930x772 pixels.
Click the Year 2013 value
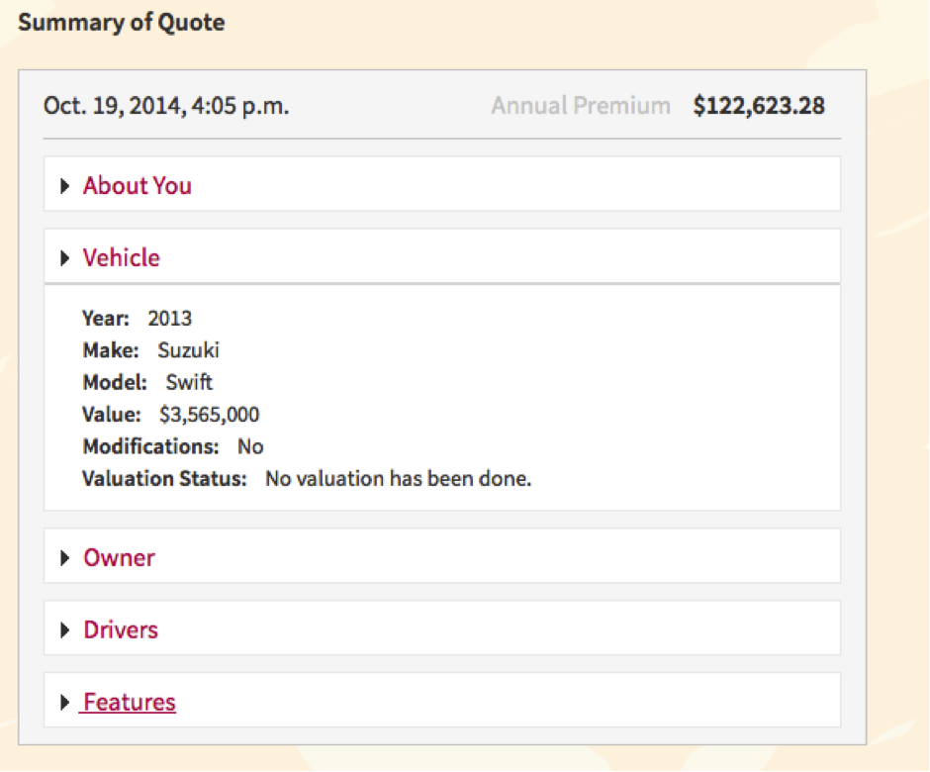click(170, 319)
